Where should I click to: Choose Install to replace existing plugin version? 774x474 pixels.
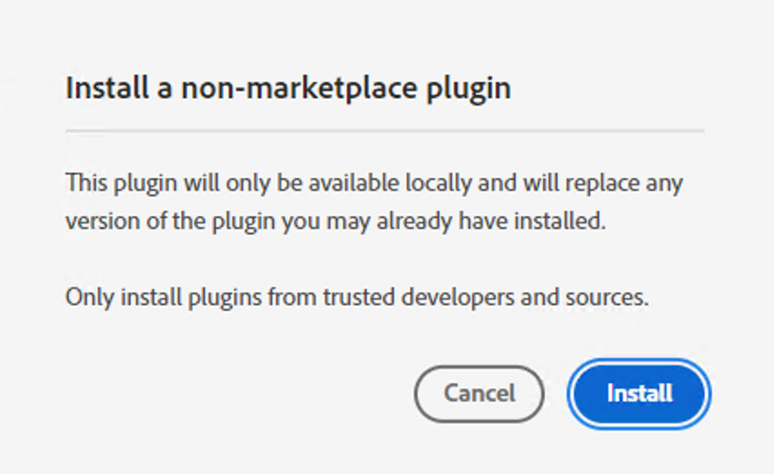[x=640, y=393]
